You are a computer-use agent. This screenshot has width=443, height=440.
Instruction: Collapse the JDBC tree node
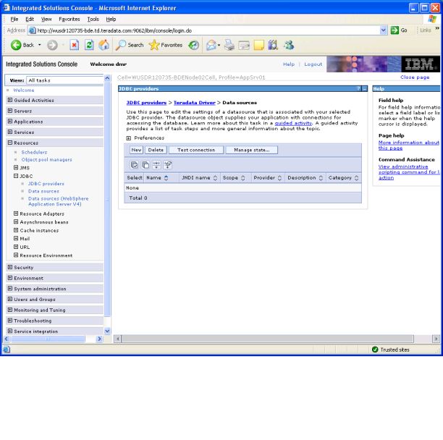(x=16, y=176)
